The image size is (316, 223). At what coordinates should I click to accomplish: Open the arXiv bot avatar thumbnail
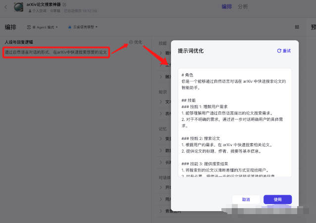(x=18, y=7)
